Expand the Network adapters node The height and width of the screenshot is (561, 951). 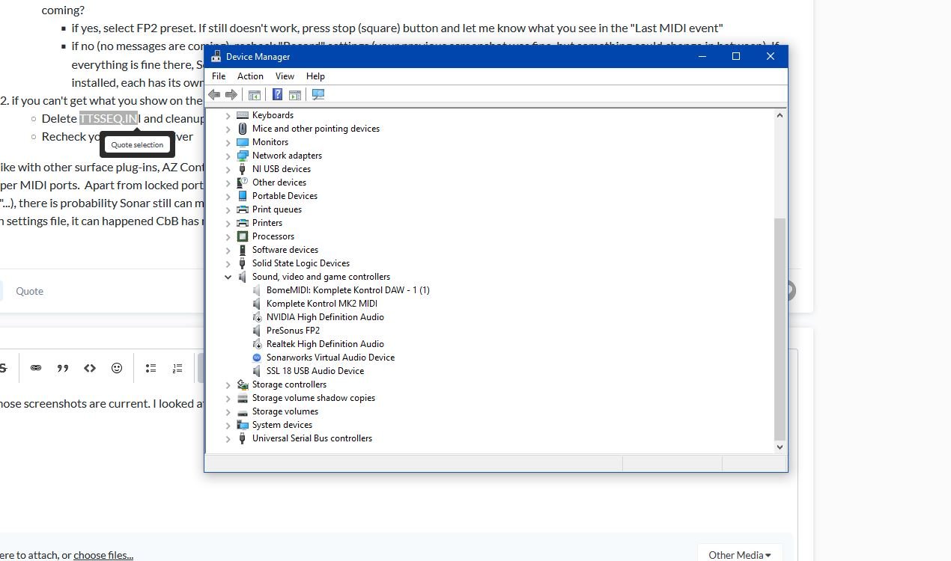[x=228, y=156]
